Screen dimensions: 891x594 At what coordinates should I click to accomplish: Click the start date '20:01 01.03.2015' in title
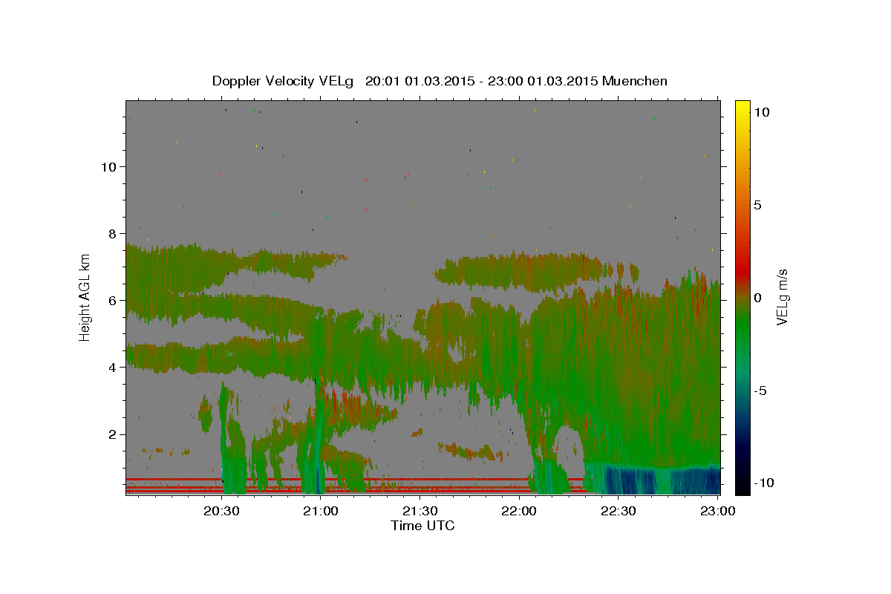coord(420,81)
